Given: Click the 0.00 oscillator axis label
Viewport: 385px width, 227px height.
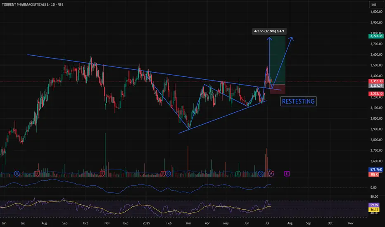Looking at the screenshot, I should click(x=373, y=187).
